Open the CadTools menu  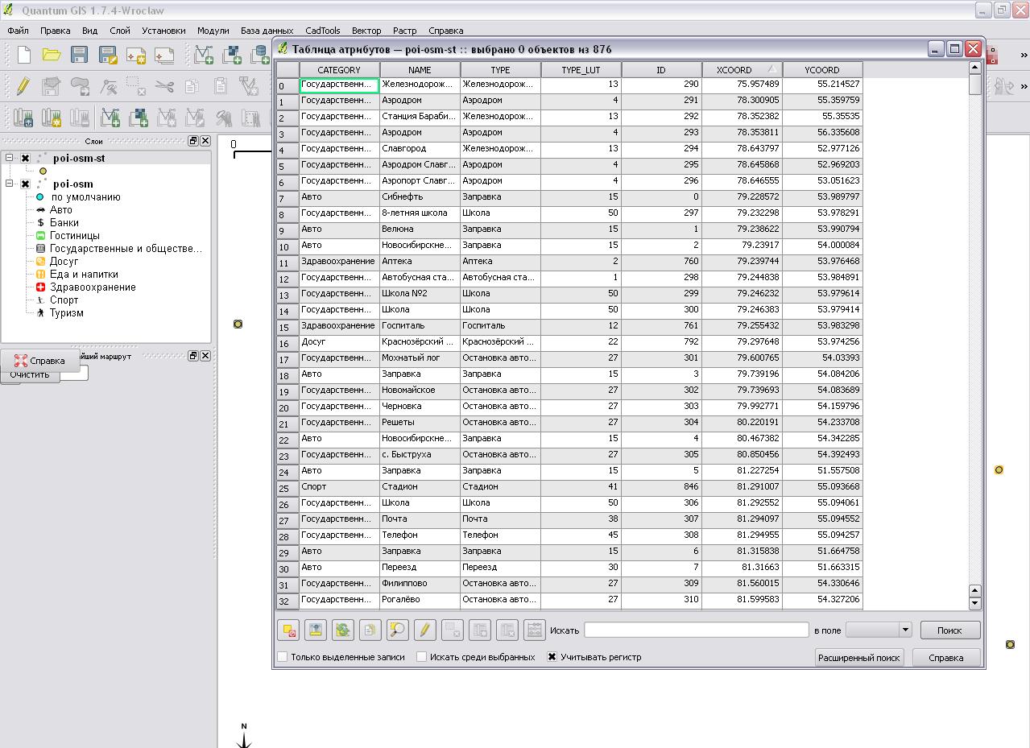tap(322, 31)
